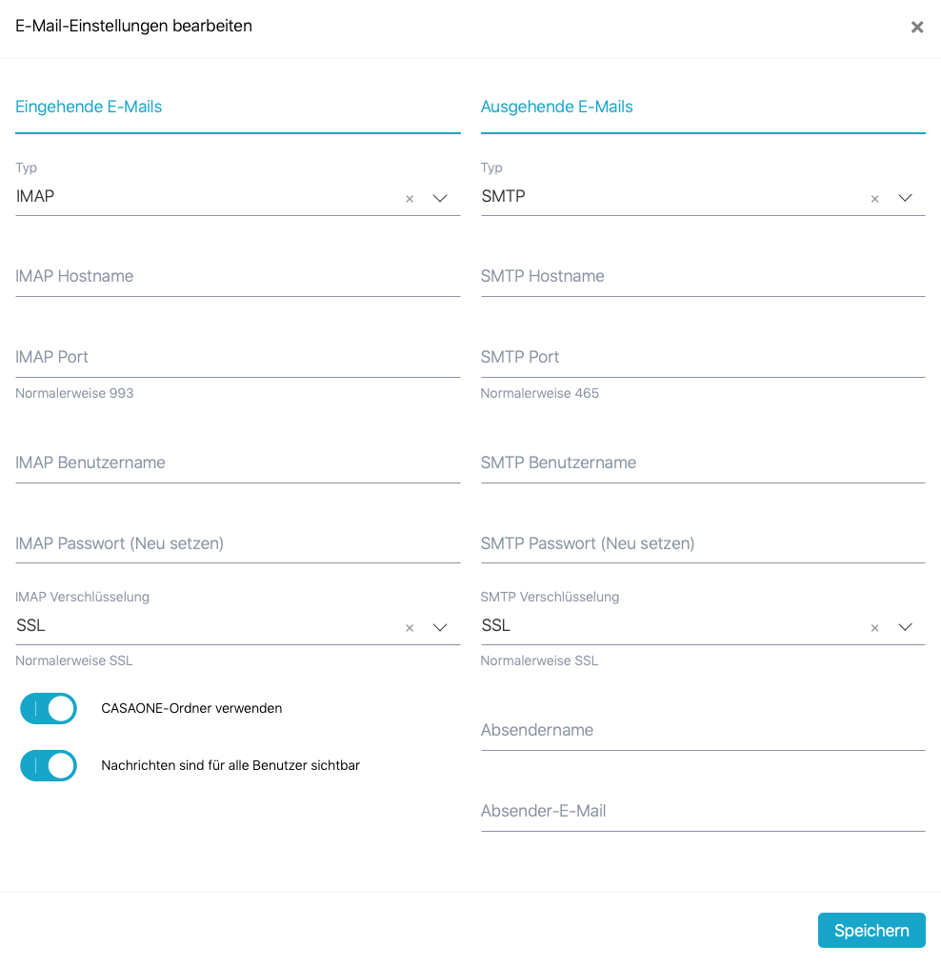
Task: Open the incoming mail Typ dropdown arrow
Action: coord(440,199)
